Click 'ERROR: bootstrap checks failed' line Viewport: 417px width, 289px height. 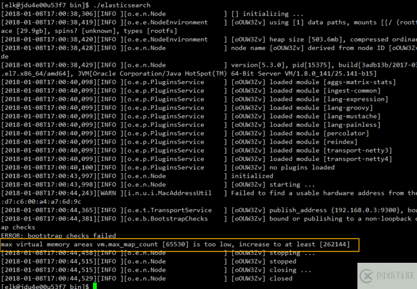pyautogui.click(x=58, y=236)
